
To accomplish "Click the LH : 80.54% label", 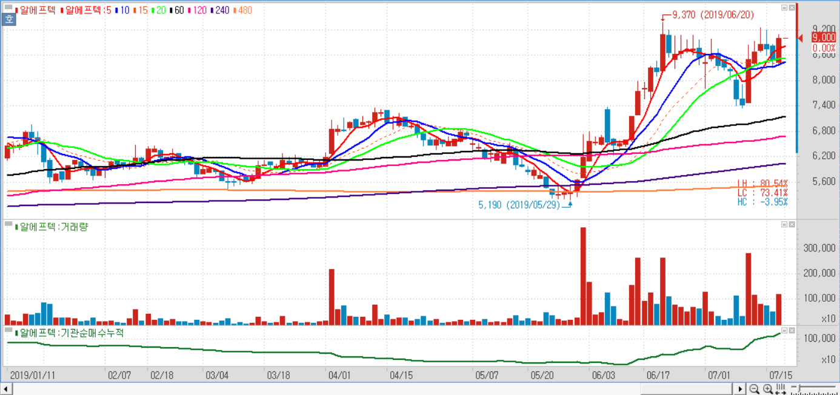I will (x=762, y=184).
